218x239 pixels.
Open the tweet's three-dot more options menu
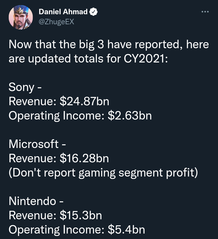[x=205, y=12]
